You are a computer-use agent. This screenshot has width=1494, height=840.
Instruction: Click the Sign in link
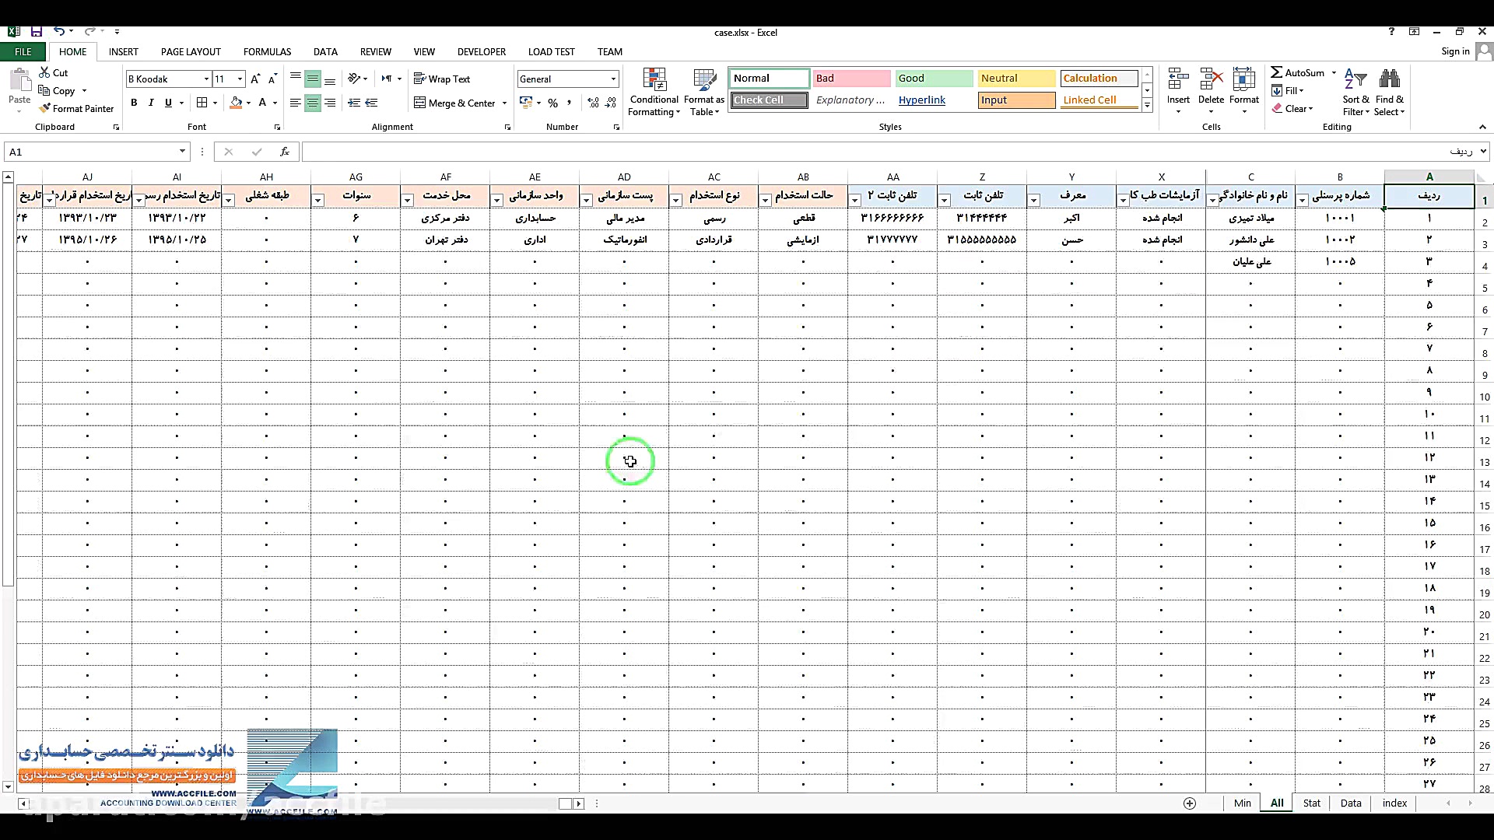click(1455, 51)
